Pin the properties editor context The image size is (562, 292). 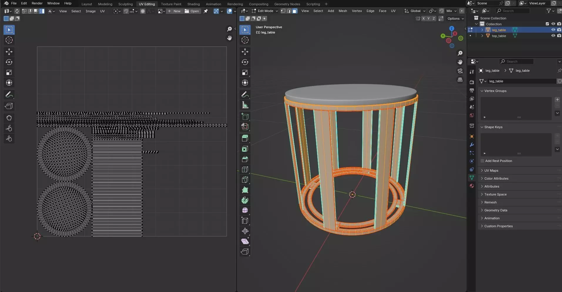[x=559, y=71]
